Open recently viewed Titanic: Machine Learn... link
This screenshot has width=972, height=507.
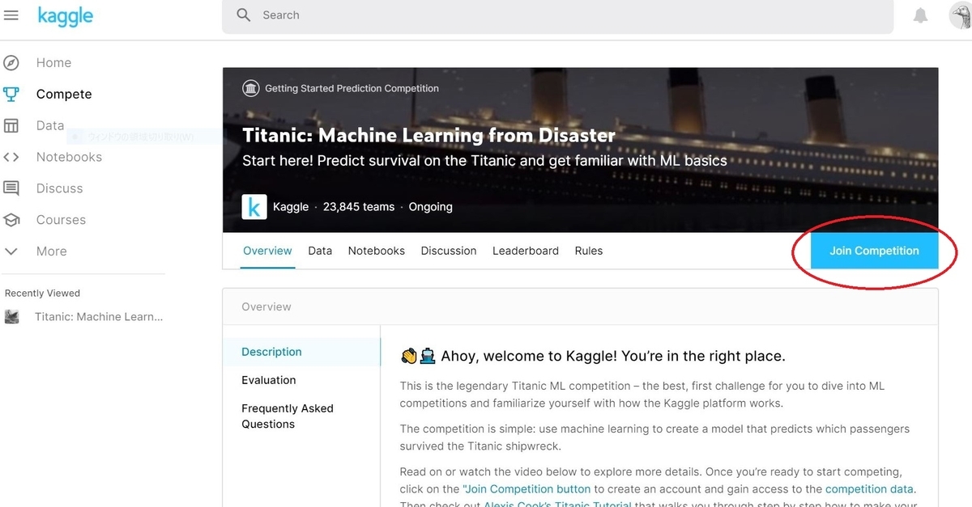(99, 317)
